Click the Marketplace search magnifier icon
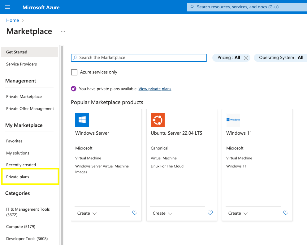307x245 pixels. coord(75,57)
